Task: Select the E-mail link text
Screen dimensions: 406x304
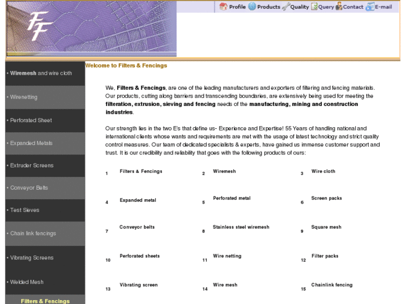Action: click(383, 7)
